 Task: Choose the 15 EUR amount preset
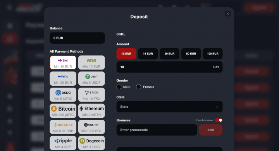(x=148, y=54)
